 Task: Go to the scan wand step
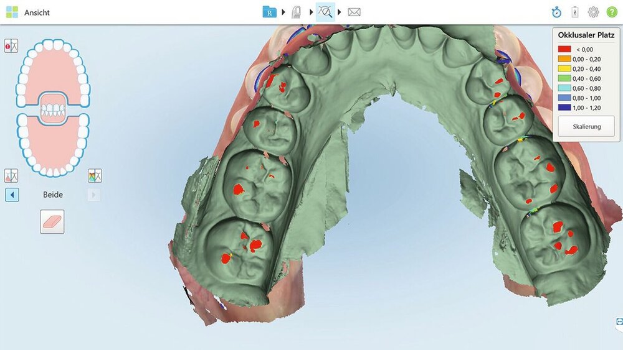click(x=297, y=12)
